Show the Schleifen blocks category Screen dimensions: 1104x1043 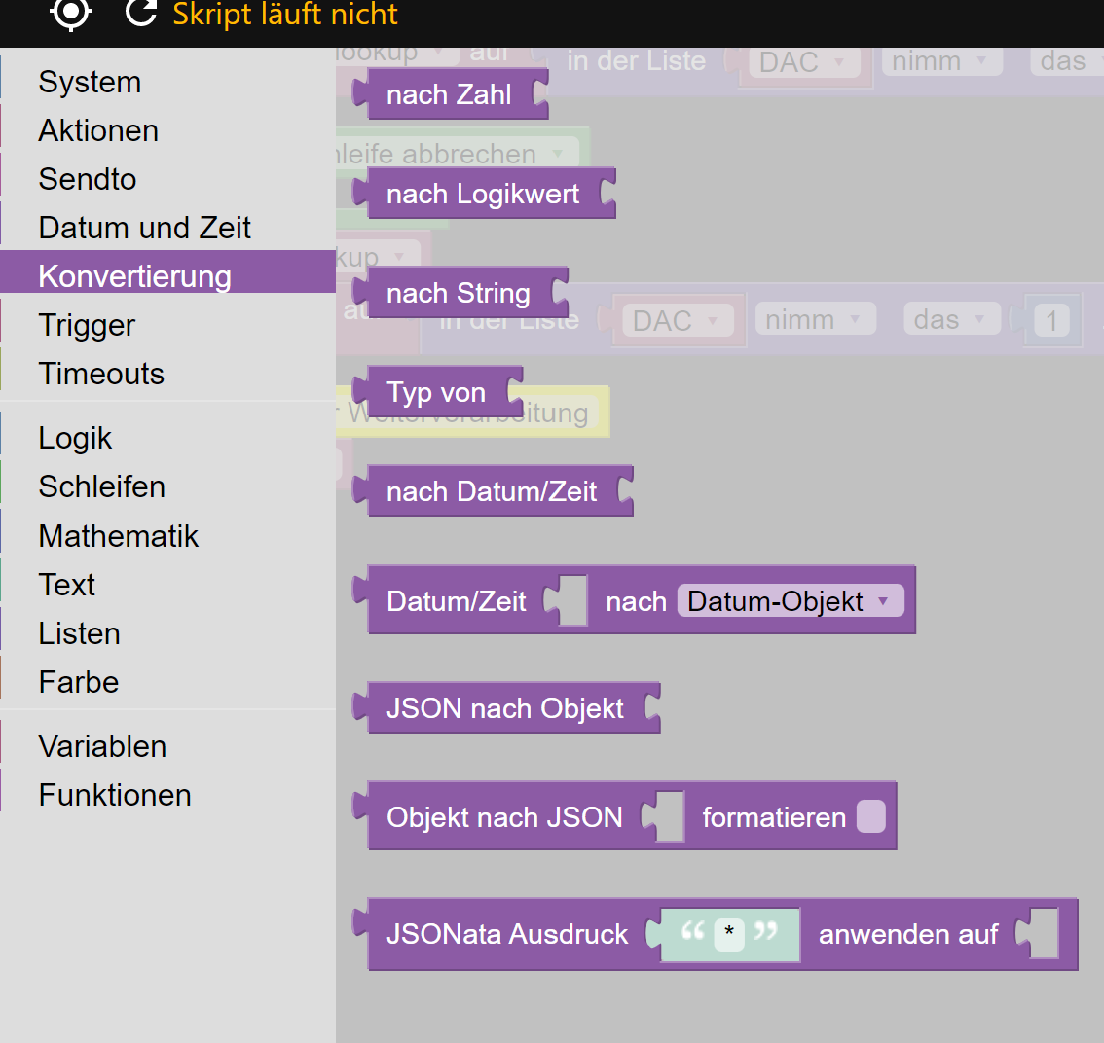tap(101, 486)
